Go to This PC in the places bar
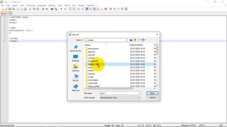The height and width of the screenshot is (127, 227). tap(76, 78)
